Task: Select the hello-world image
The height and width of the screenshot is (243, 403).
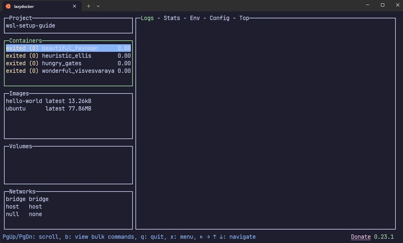Action: pyautogui.click(x=48, y=101)
